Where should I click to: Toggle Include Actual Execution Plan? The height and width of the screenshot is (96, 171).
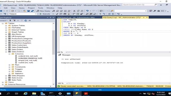[x=74, y=14]
